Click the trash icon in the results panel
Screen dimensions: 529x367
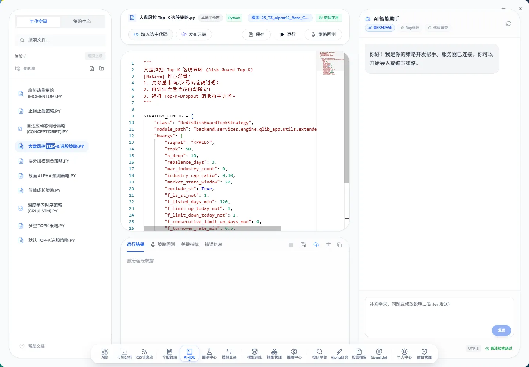328,245
